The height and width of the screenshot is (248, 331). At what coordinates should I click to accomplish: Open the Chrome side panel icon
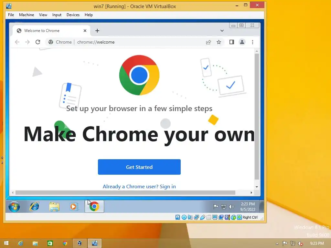232,42
